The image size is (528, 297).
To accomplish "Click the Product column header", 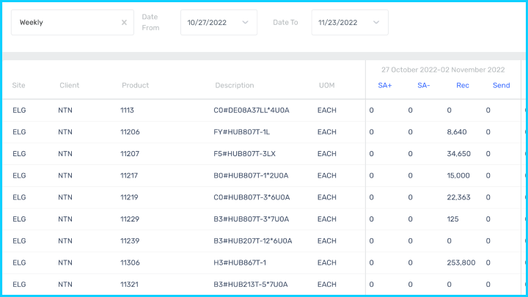I will pos(135,86).
